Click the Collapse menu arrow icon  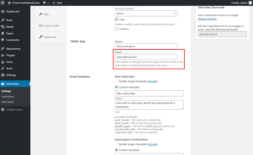[x=3, y=110]
